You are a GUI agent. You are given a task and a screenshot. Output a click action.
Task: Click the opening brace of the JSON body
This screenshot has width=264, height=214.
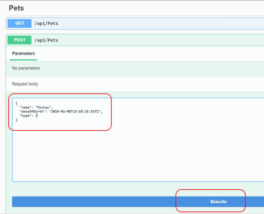click(x=16, y=103)
